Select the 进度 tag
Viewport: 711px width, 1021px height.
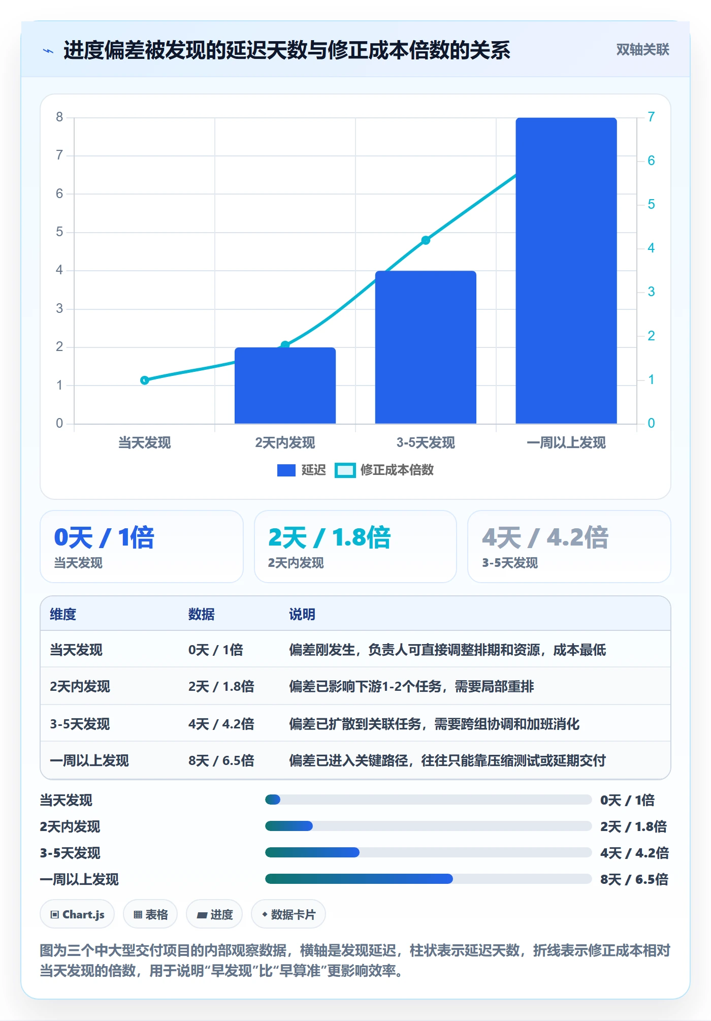pos(214,914)
